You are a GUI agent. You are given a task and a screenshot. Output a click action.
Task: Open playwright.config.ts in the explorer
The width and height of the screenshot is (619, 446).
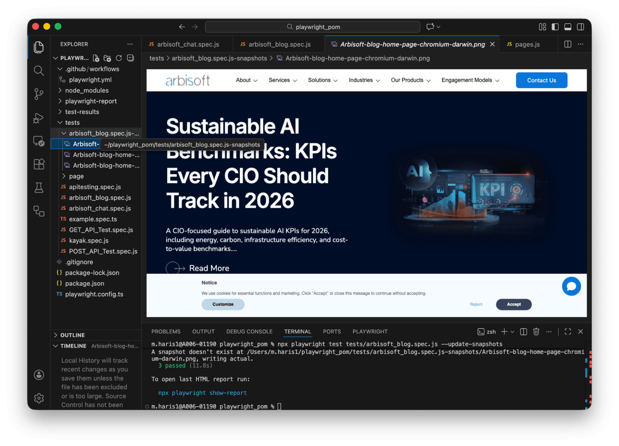pyautogui.click(x=94, y=294)
